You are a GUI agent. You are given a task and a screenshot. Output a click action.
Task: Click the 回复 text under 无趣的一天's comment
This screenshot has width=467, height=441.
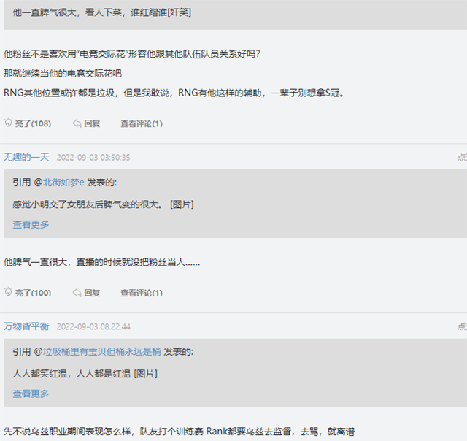point(92,293)
